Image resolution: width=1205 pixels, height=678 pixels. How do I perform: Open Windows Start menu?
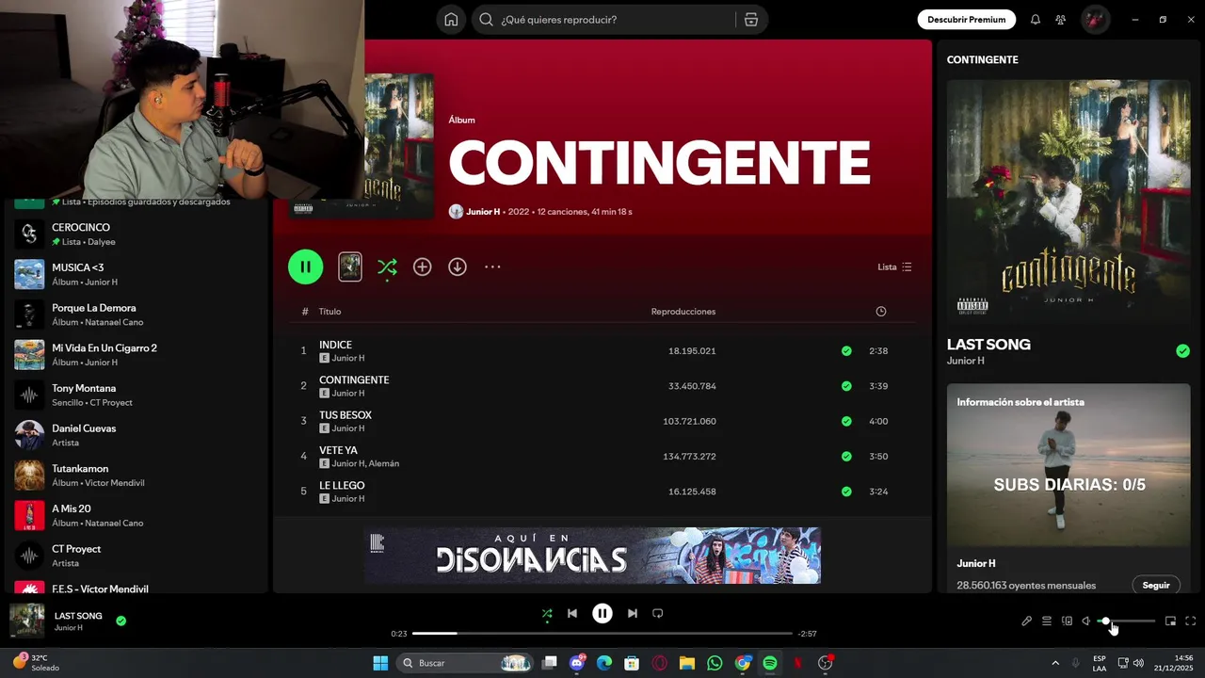click(x=380, y=664)
